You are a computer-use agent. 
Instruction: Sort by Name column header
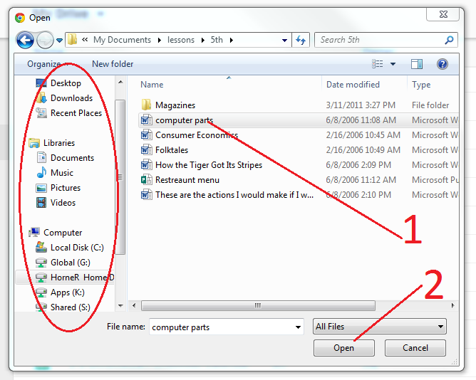[152, 85]
